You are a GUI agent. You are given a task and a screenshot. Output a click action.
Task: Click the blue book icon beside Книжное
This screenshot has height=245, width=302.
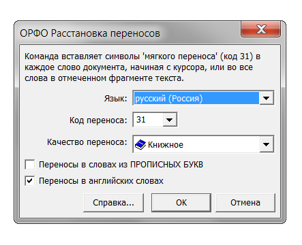pyautogui.click(x=140, y=144)
